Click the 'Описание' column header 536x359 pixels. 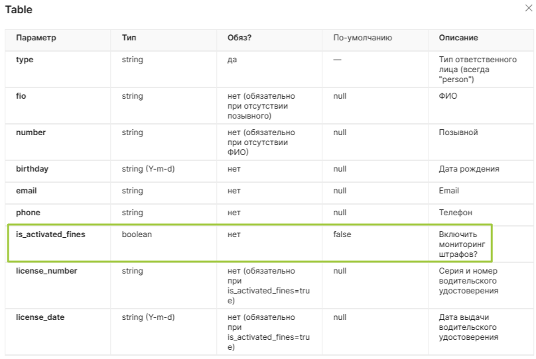tap(458, 38)
